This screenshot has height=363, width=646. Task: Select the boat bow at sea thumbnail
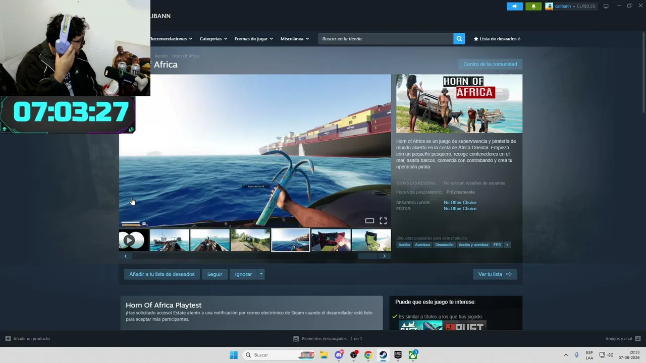(x=210, y=240)
